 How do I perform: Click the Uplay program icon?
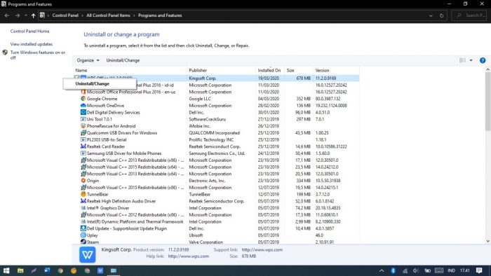83,235
